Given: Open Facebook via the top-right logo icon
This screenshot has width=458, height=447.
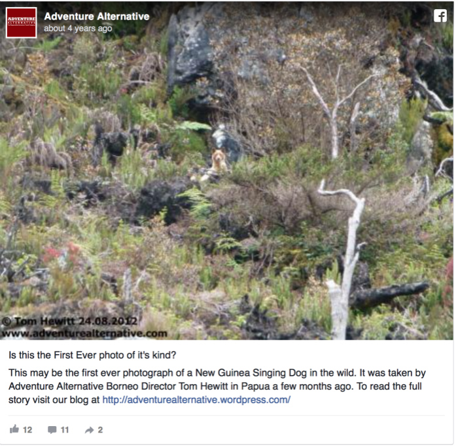Looking at the screenshot, I should point(440,16).
